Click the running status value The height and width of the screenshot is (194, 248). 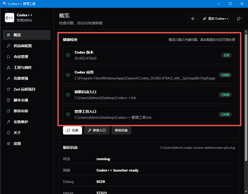(103, 159)
